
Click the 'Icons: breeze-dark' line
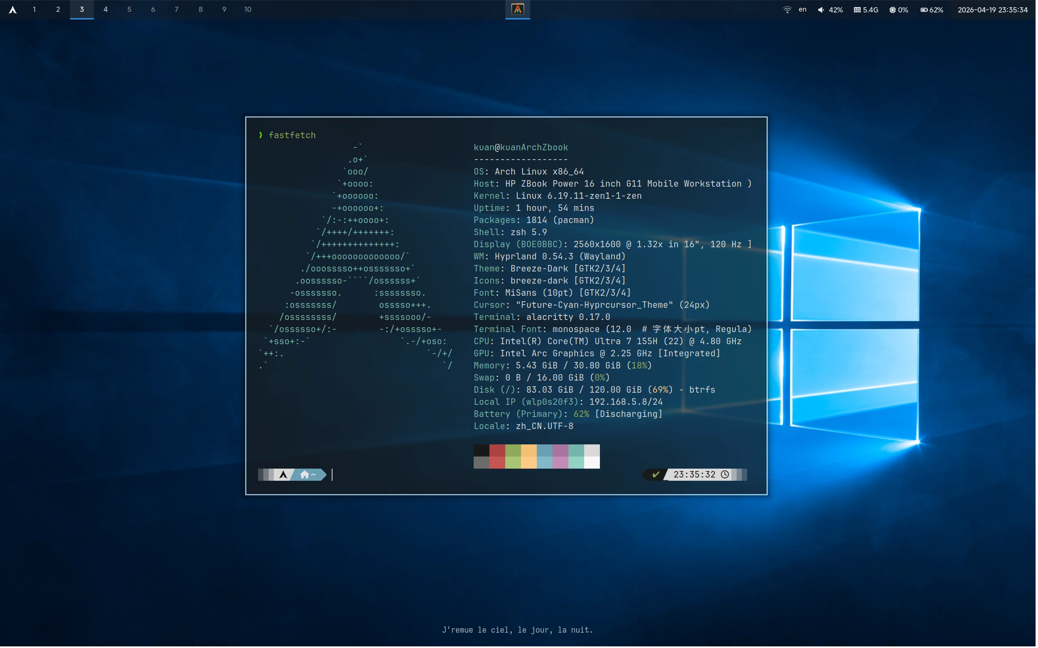tap(551, 281)
